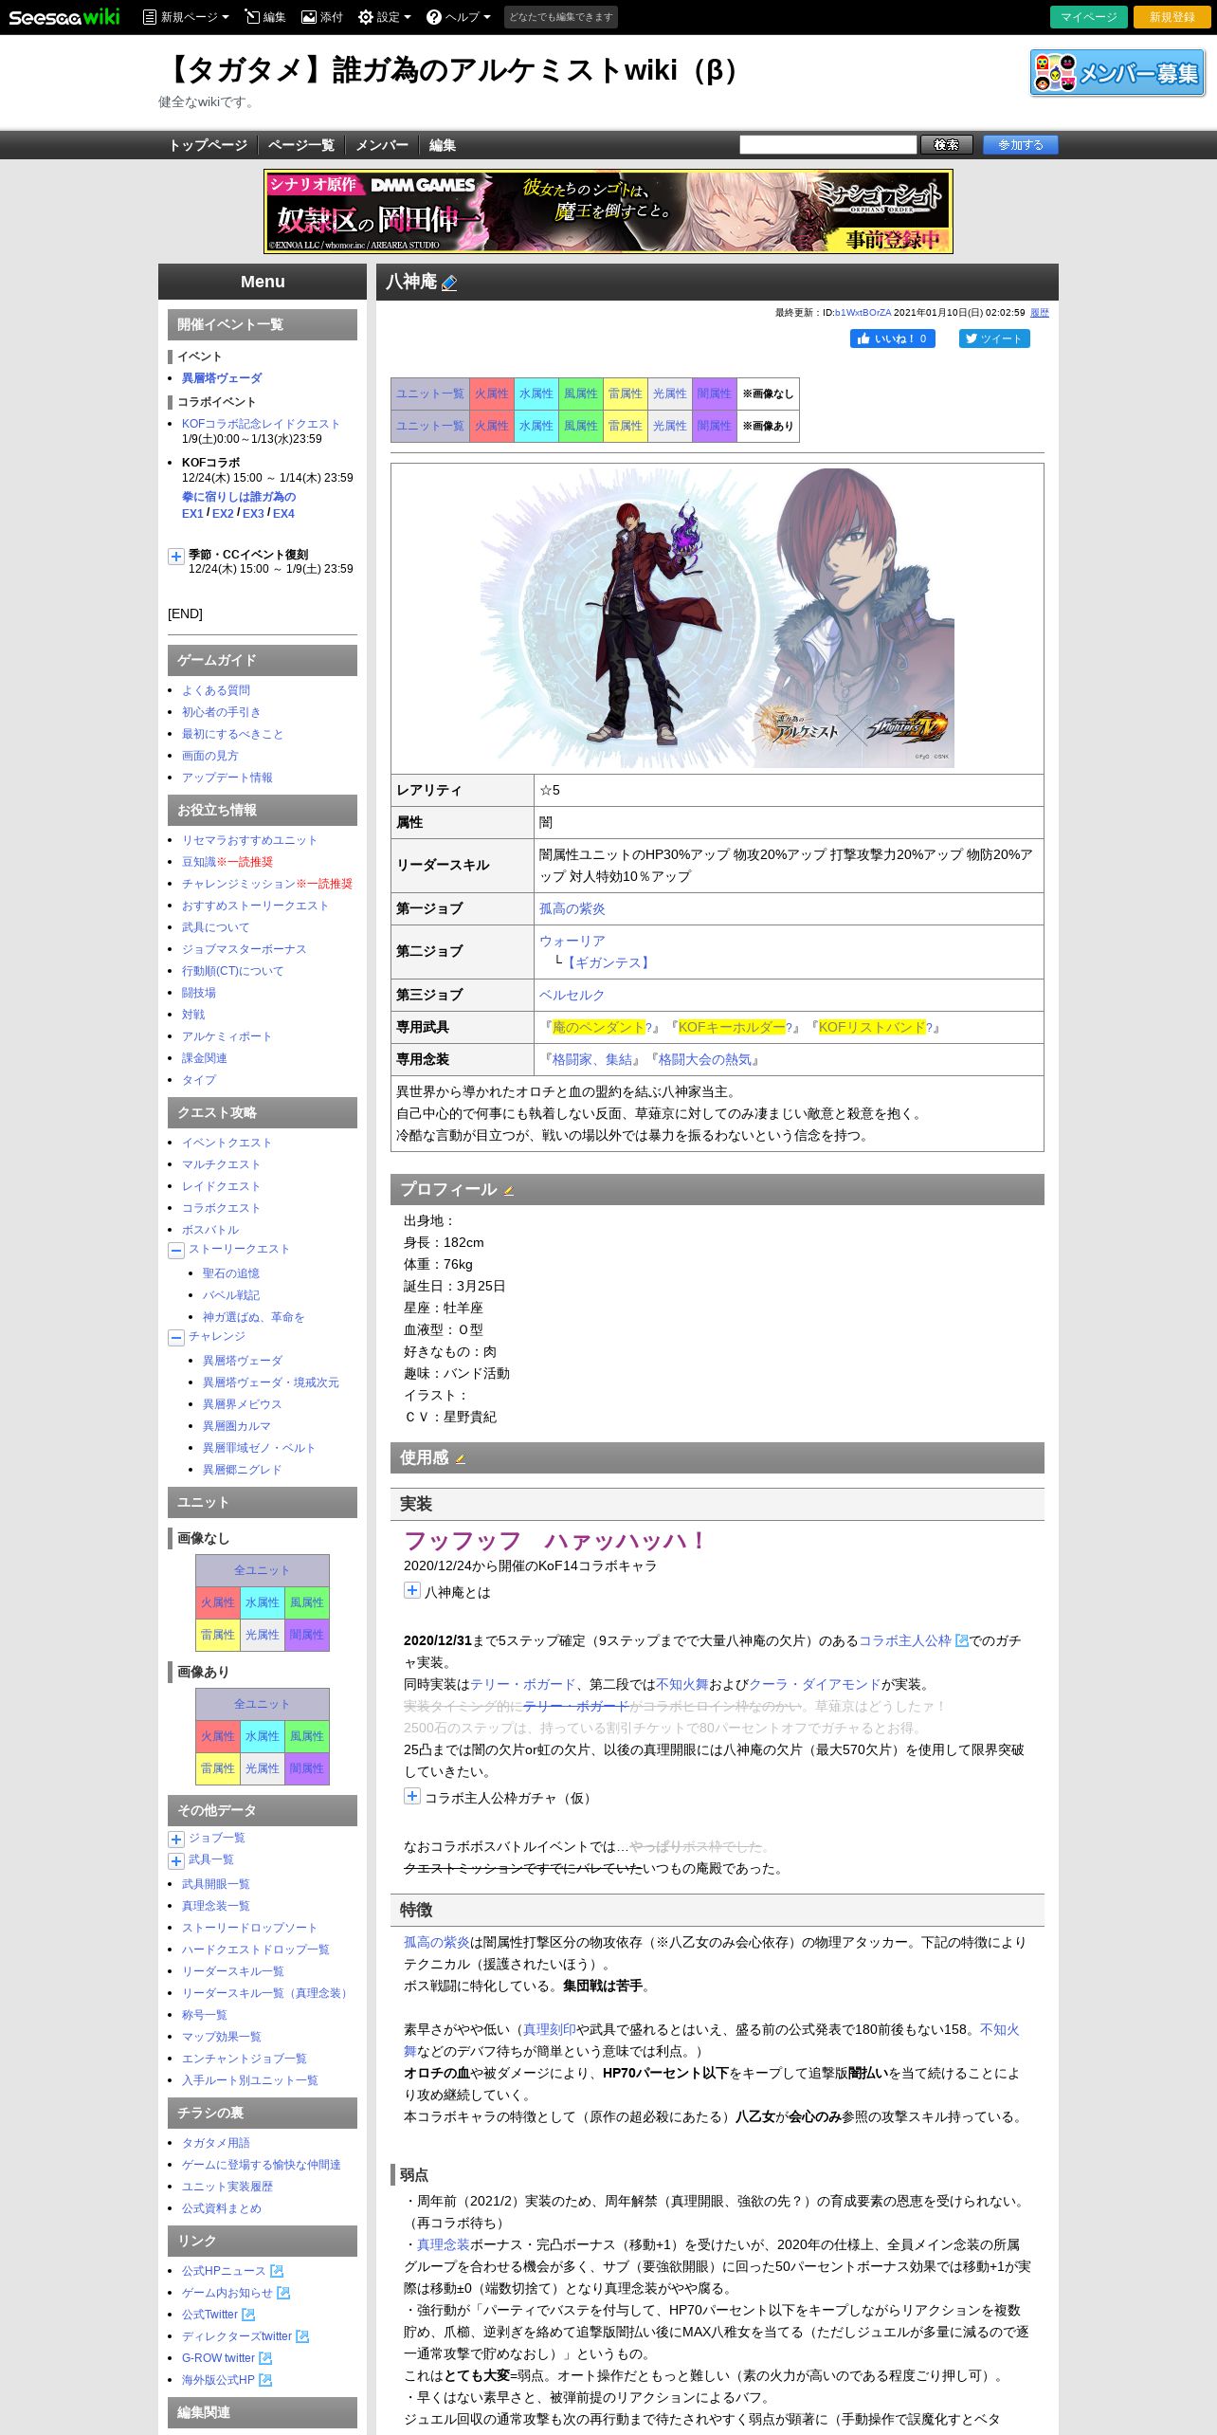The height and width of the screenshot is (2435, 1217).
Task: Click external link icon beside 公式HPニュース
Action: 277,2271
